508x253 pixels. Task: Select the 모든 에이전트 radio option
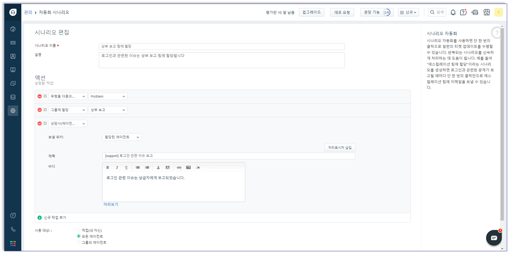[x=79, y=236]
